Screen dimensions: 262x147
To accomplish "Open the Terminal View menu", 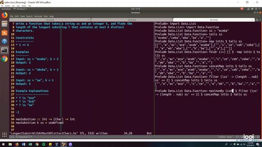I will pyautogui.click(x=23, y=16).
